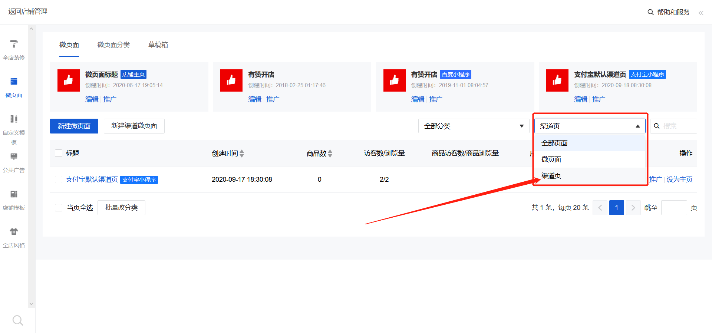Click the sidebar scrollbar up arrow
Screen dimensions: 712x333
pos(31,29)
